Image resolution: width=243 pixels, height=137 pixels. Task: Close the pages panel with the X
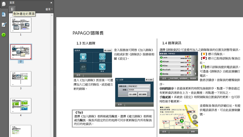[51, 3]
